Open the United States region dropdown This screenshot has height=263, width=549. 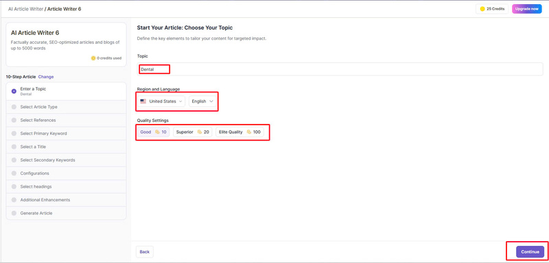click(161, 101)
